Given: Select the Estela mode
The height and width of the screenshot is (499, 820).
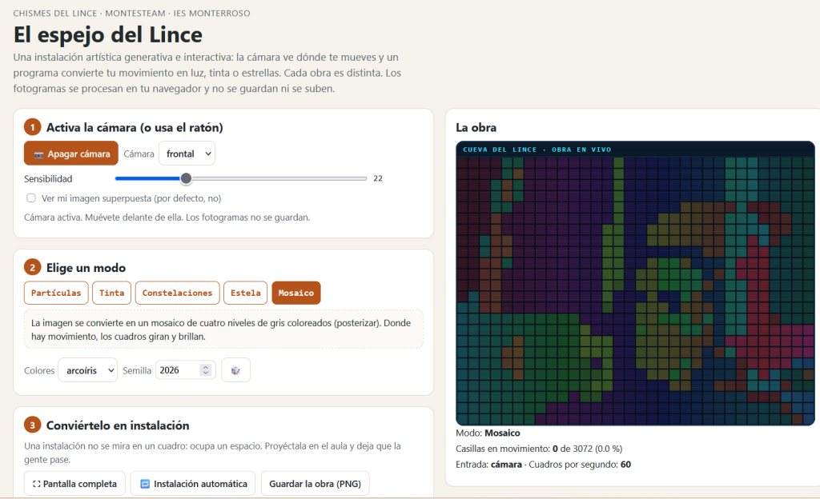Looking at the screenshot, I should [x=245, y=293].
